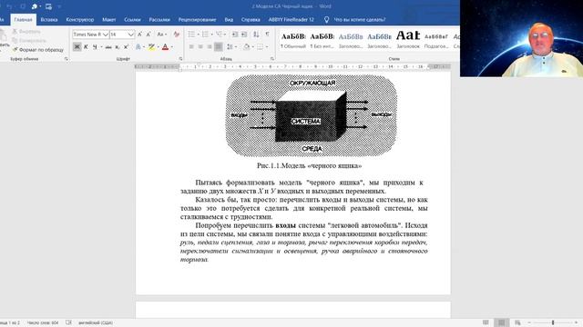Sort the selected text
The image size is (583, 327).
coord(256,35)
